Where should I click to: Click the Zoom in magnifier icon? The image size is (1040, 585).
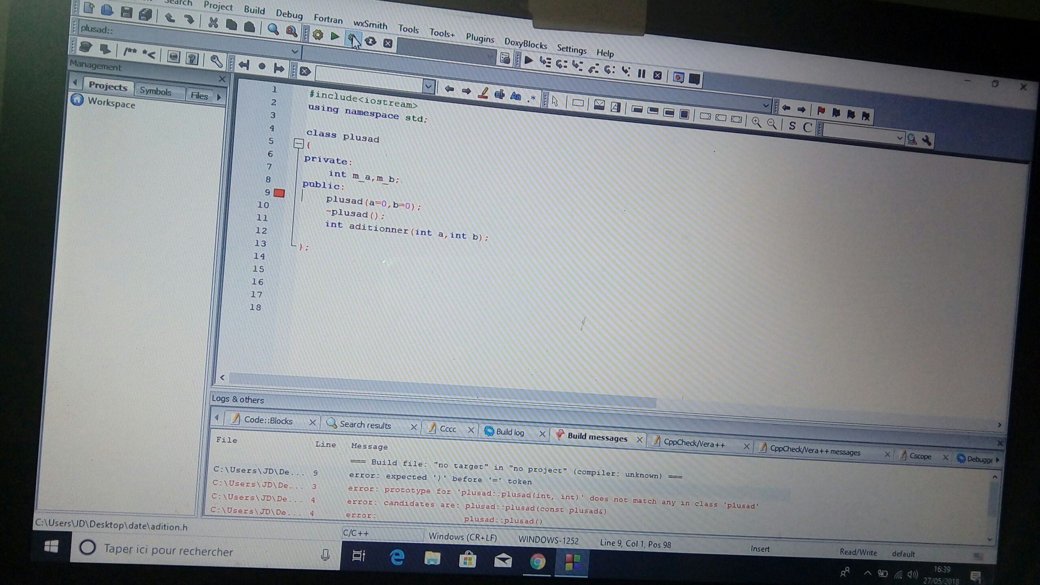click(x=756, y=122)
